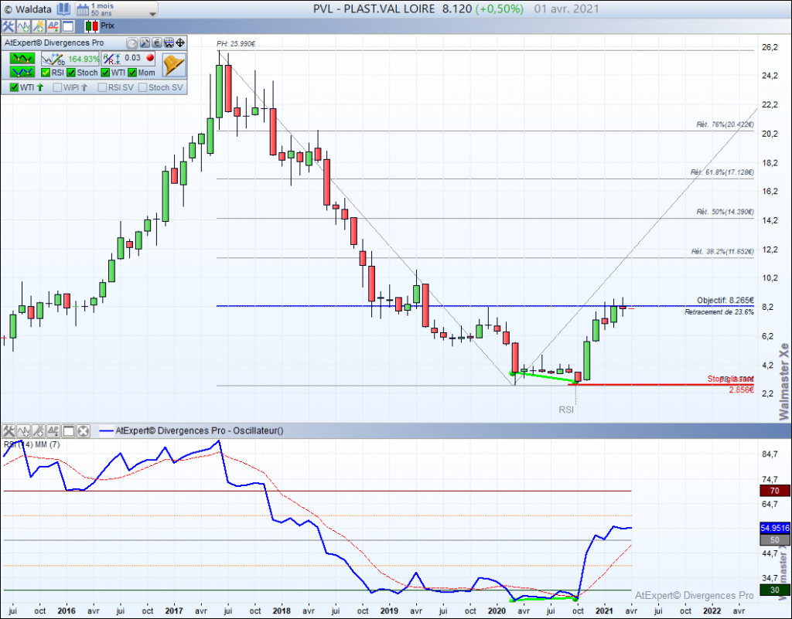792x619 pixels.
Task: Select the chart tools wrench icon
Action: click(7, 25)
